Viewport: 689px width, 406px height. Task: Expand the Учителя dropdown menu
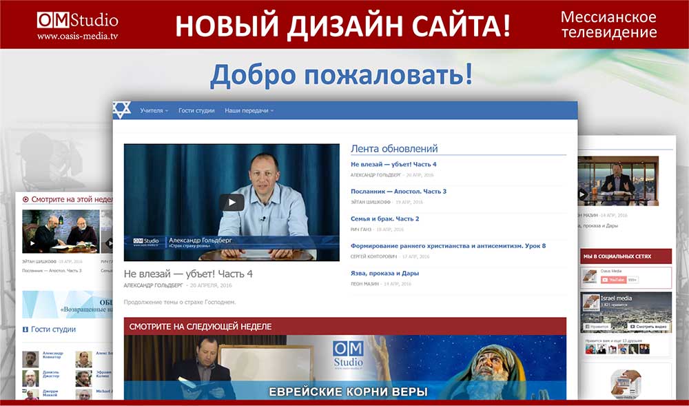[x=154, y=110]
